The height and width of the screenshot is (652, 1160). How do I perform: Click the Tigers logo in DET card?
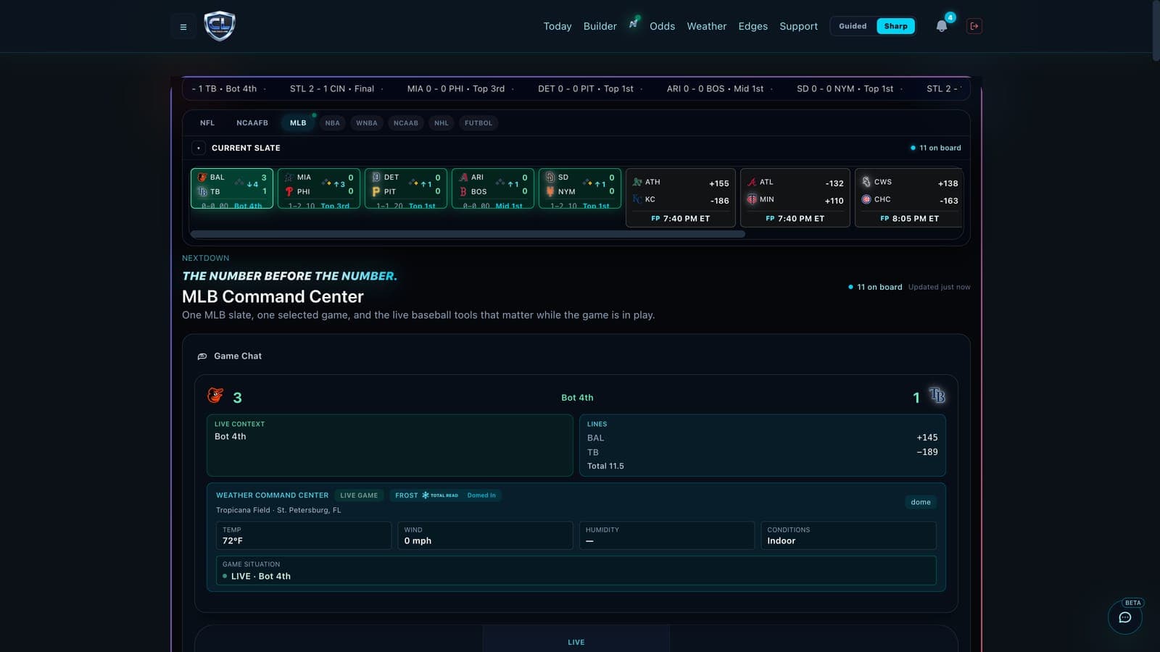coord(376,177)
